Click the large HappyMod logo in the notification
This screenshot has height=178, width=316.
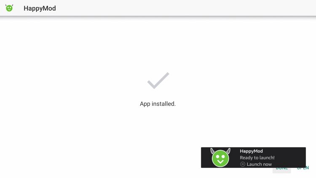[220, 157]
